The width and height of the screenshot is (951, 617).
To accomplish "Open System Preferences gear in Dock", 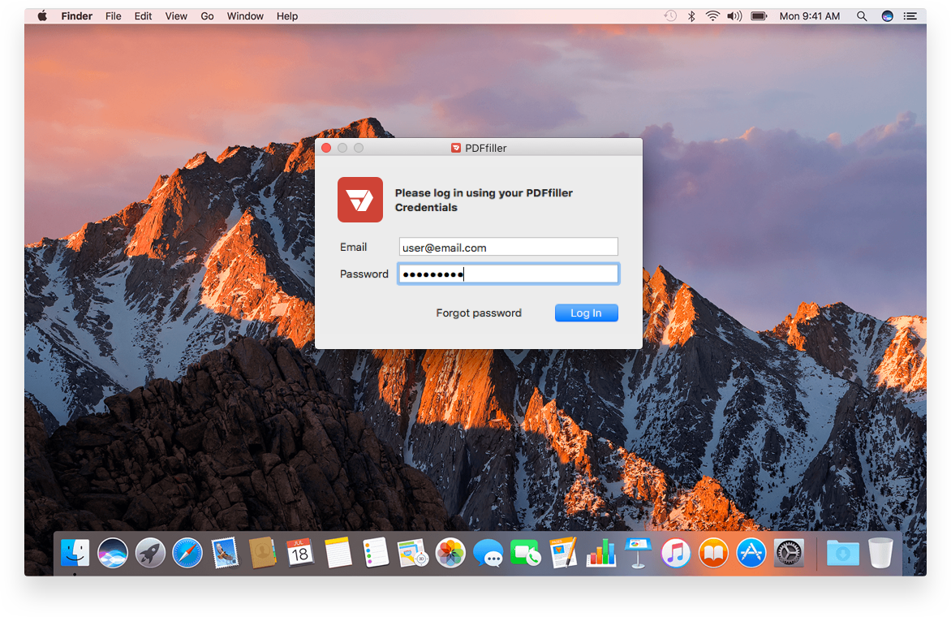I will point(789,554).
